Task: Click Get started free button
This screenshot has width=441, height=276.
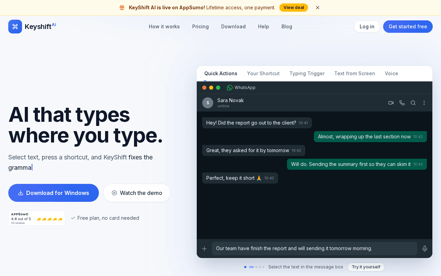Action: (x=408, y=27)
